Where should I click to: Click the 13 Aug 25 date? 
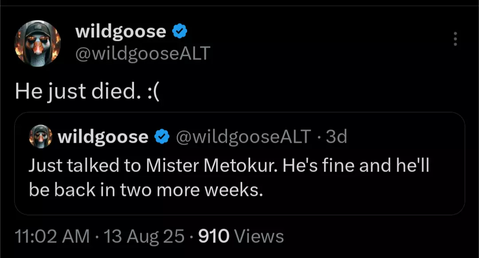point(144,236)
